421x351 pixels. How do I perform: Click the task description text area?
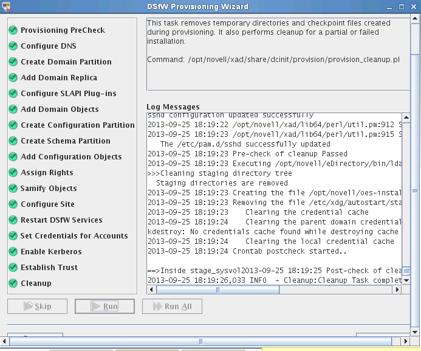click(x=278, y=54)
